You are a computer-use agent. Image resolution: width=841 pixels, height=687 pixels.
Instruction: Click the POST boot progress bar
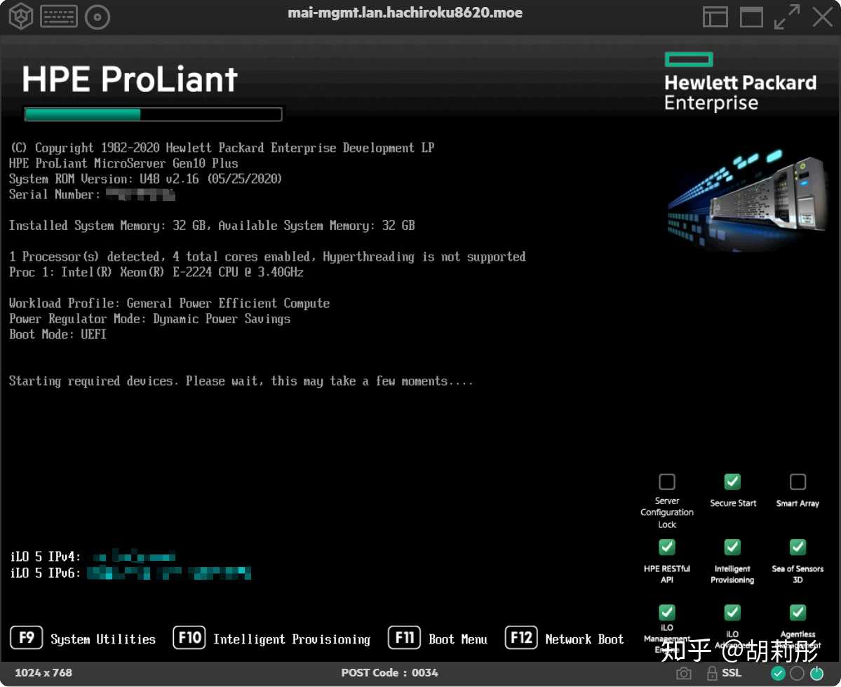(x=153, y=114)
